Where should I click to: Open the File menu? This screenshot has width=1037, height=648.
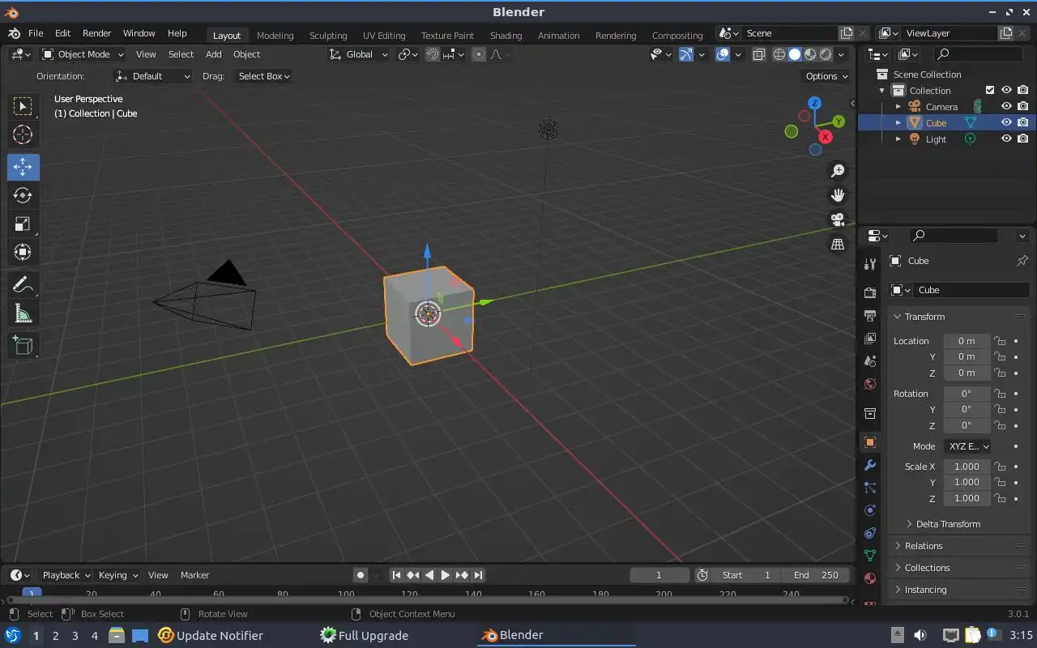tap(36, 33)
